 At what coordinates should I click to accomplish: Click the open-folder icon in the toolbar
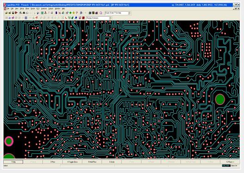click(x=6, y=13)
